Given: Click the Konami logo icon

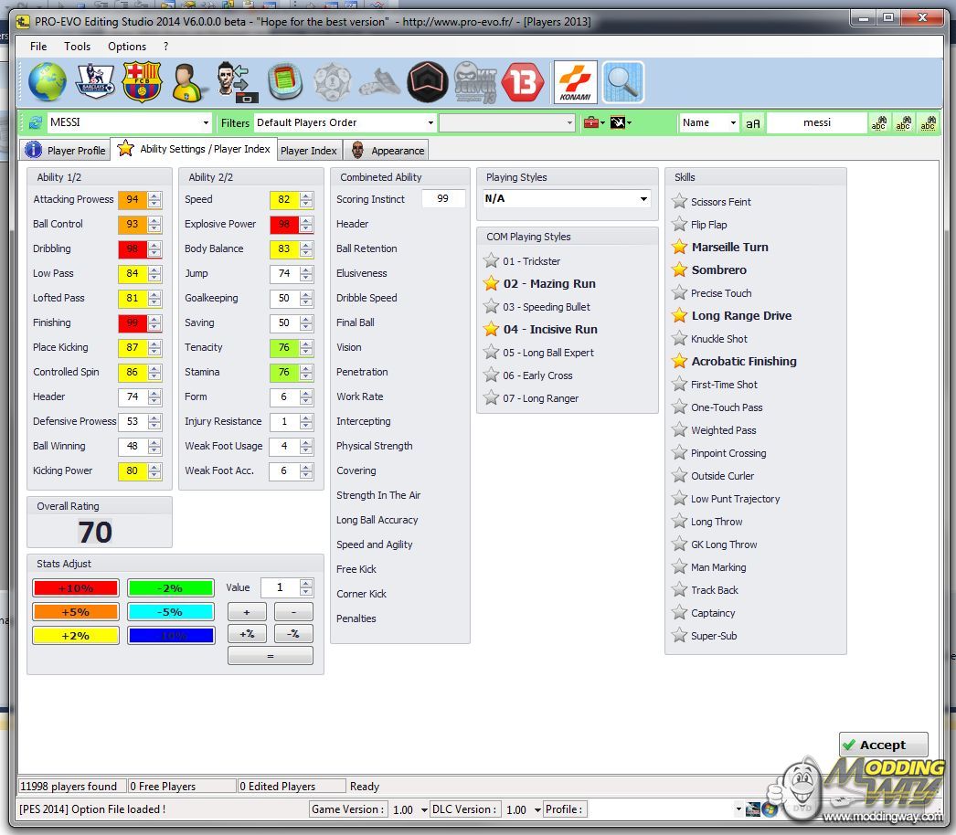Looking at the screenshot, I should click(x=575, y=82).
